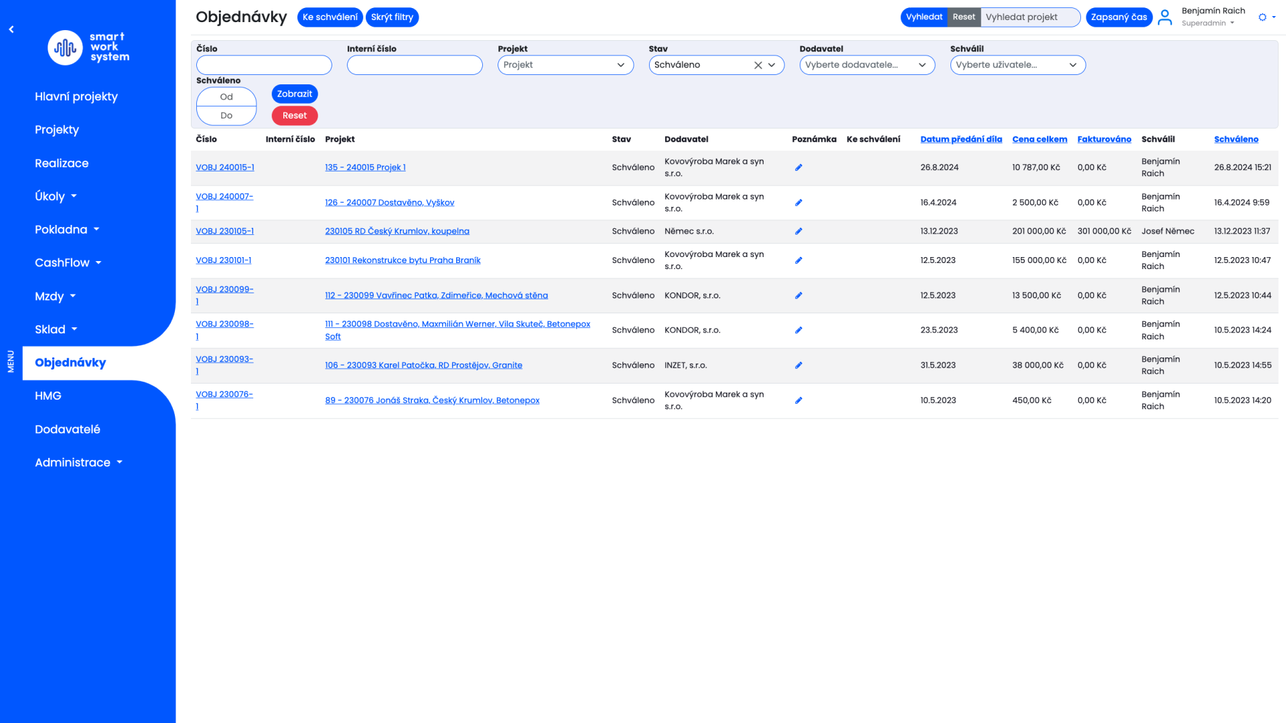The height and width of the screenshot is (723, 1286).
Task: Click the user profile avatar icon
Action: pyautogui.click(x=1165, y=17)
